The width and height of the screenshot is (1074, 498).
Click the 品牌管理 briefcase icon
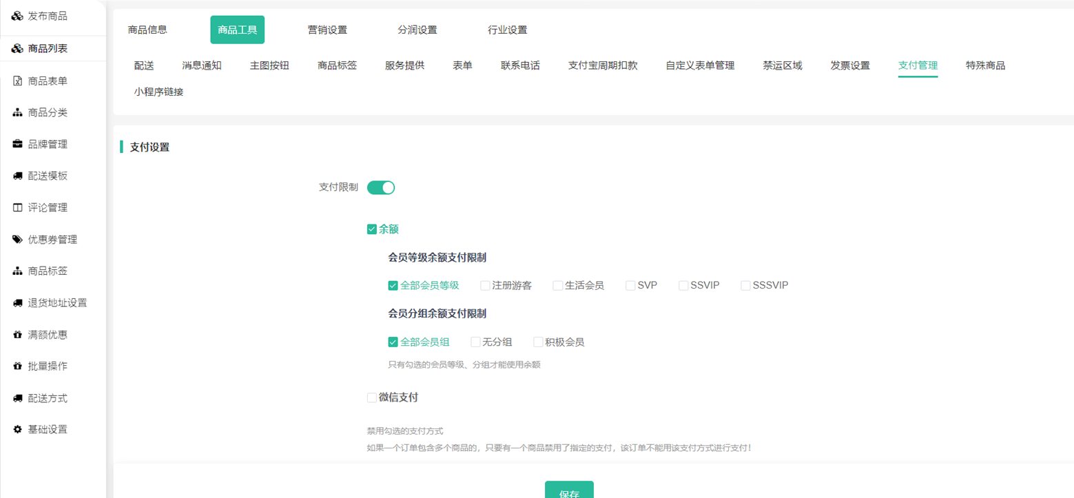[18, 145]
